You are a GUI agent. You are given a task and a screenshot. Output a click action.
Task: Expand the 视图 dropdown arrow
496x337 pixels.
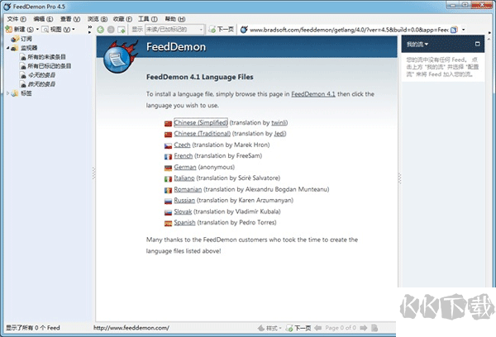(x=74, y=30)
